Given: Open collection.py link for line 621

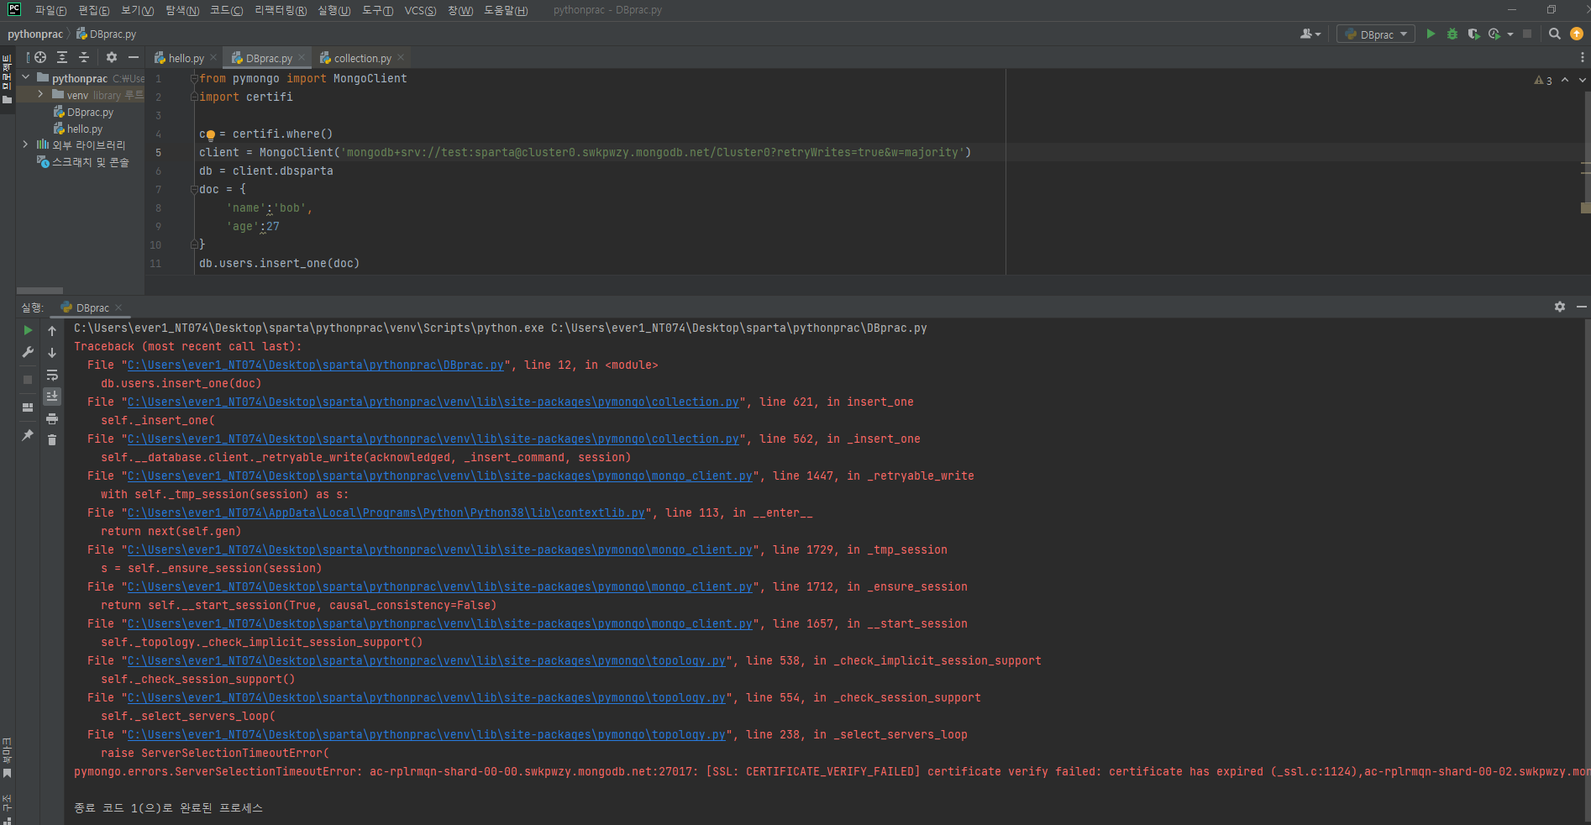Looking at the screenshot, I should point(433,402).
